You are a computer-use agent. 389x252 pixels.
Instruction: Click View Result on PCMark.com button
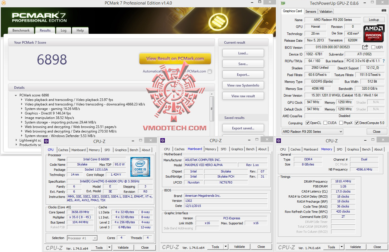click(x=175, y=59)
